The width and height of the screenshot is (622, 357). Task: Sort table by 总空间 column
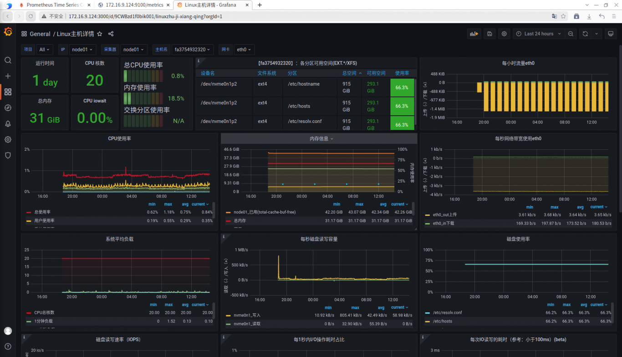pos(352,73)
